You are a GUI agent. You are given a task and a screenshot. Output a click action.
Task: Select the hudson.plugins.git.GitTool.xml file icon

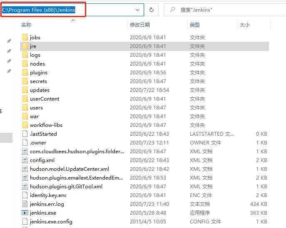pos(25,187)
